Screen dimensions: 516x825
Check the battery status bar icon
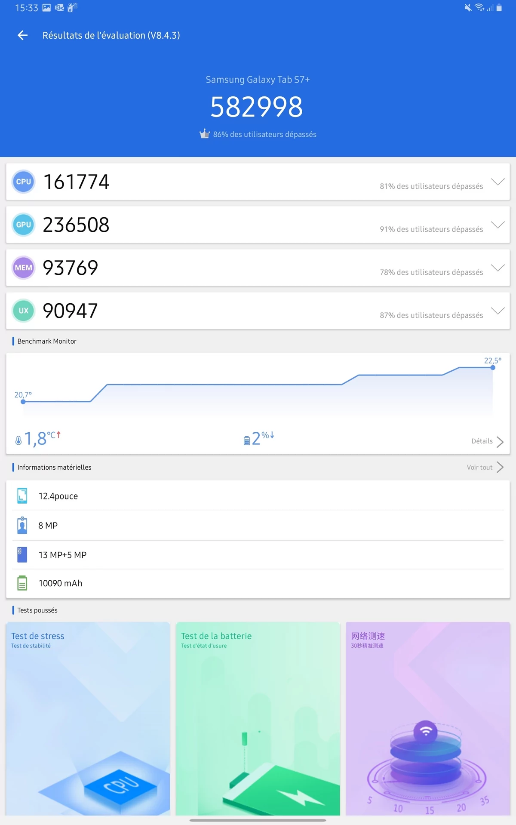(499, 8)
